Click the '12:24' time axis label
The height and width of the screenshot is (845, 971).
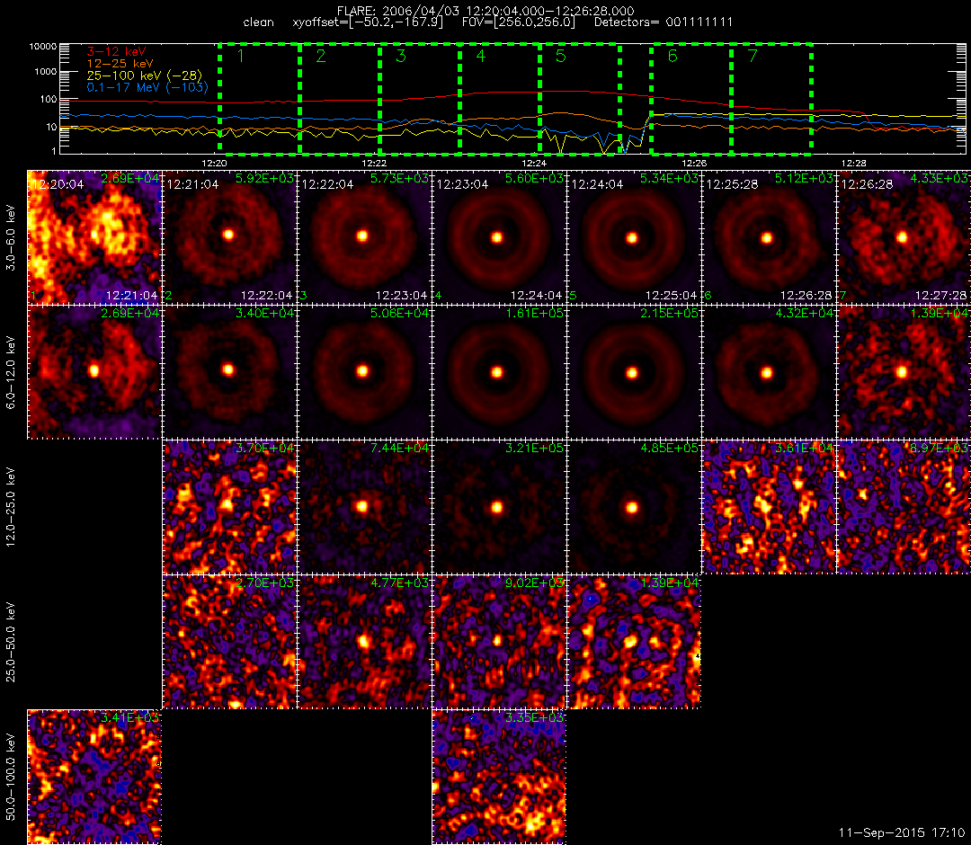(534, 163)
